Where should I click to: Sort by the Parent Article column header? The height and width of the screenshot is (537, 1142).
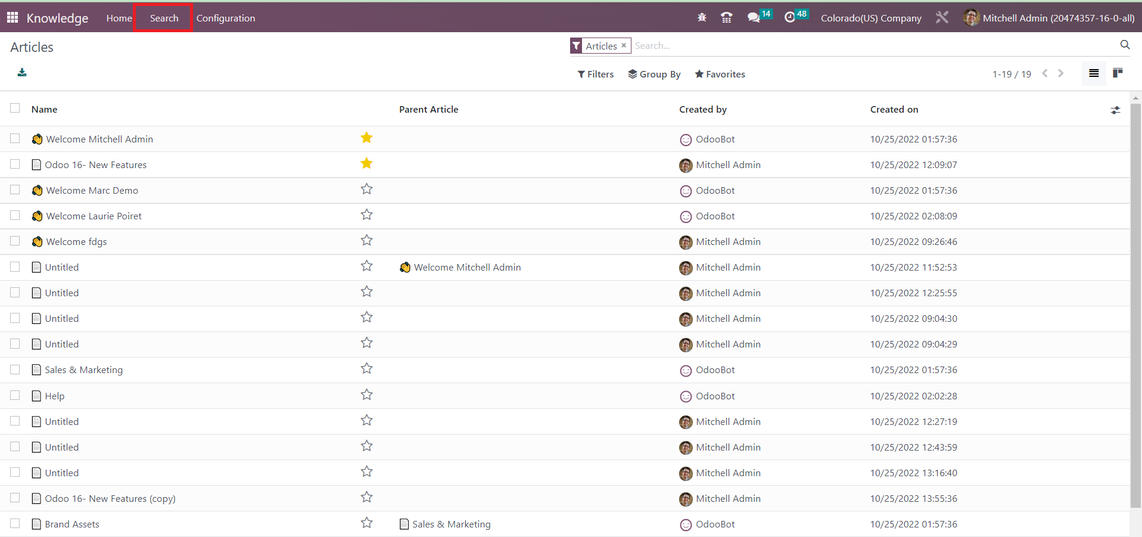tap(429, 109)
